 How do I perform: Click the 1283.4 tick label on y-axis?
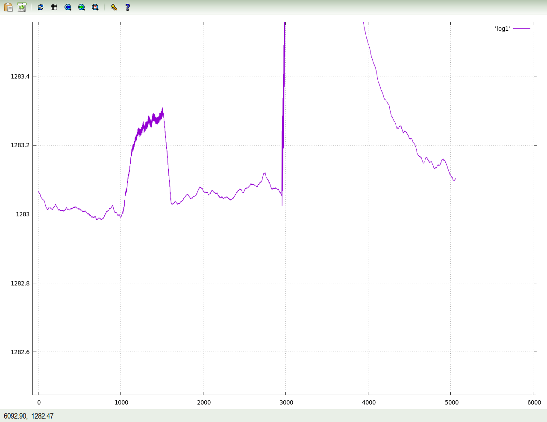pyautogui.click(x=20, y=76)
